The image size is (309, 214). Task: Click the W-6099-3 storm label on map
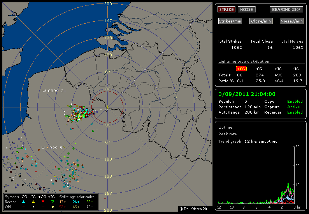tap(53, 91)
